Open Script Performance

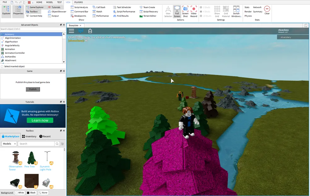coord(124,12)
